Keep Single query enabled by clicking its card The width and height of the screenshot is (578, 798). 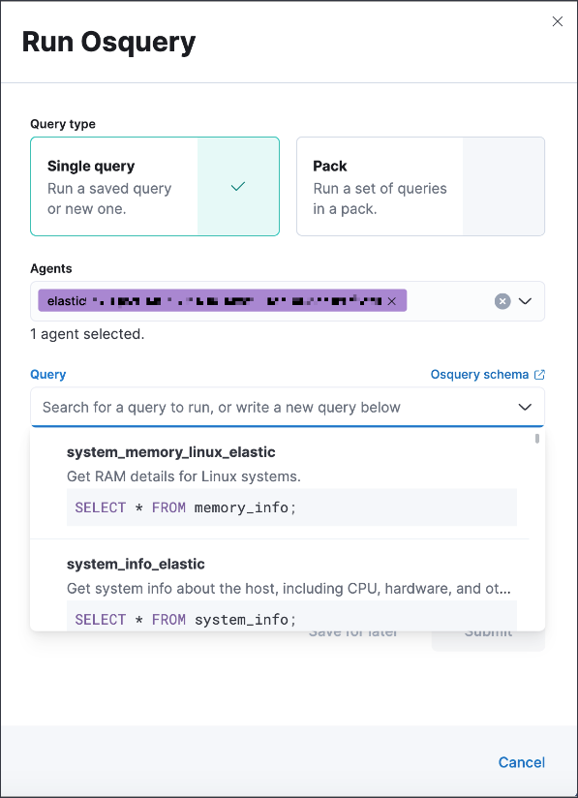[x=126, y=184]
